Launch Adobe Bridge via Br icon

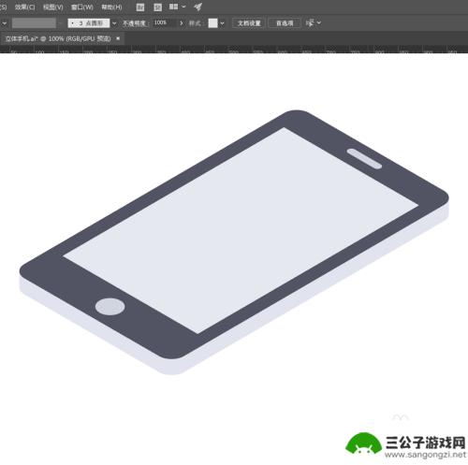point(140,7)
